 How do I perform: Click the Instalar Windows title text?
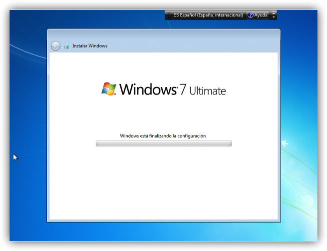click(90, 45)
